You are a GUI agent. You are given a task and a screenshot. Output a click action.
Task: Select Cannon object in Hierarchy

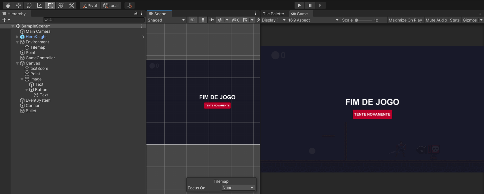(33, 106)
